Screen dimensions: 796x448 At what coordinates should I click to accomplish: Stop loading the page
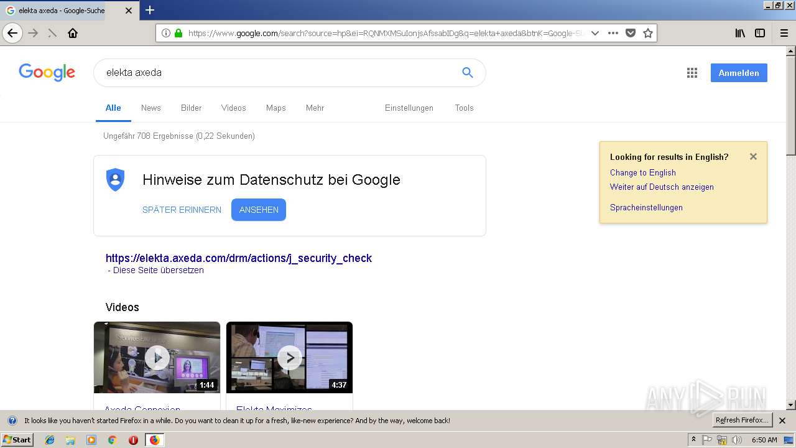[x=52, y=33]
